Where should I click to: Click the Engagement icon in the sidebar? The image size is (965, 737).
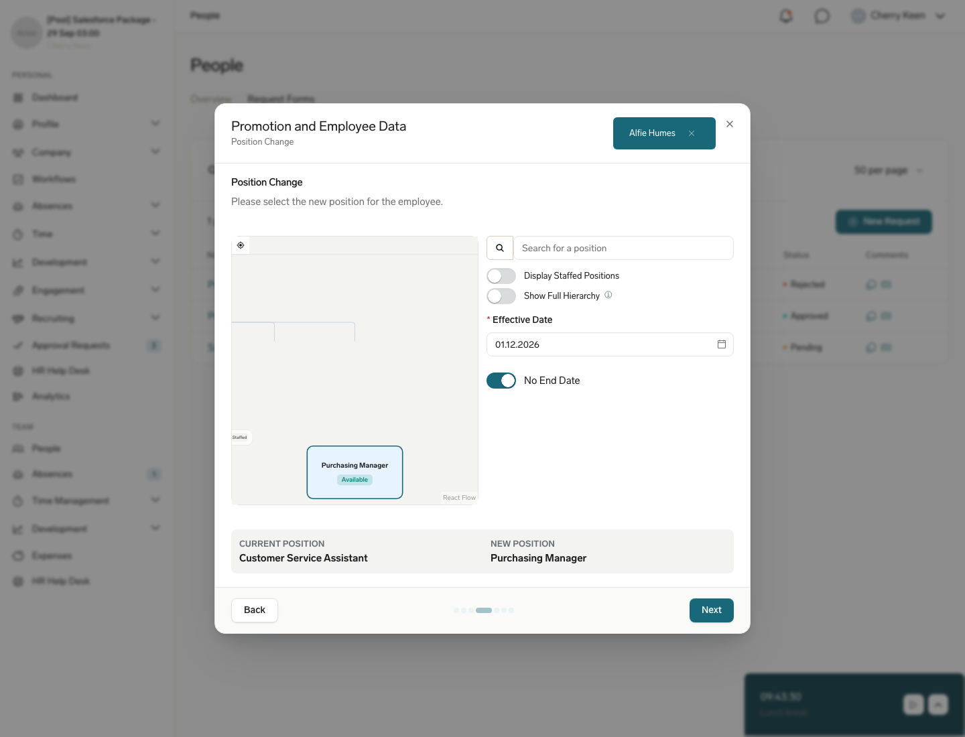pyautogui.click(x=18, y=291)
